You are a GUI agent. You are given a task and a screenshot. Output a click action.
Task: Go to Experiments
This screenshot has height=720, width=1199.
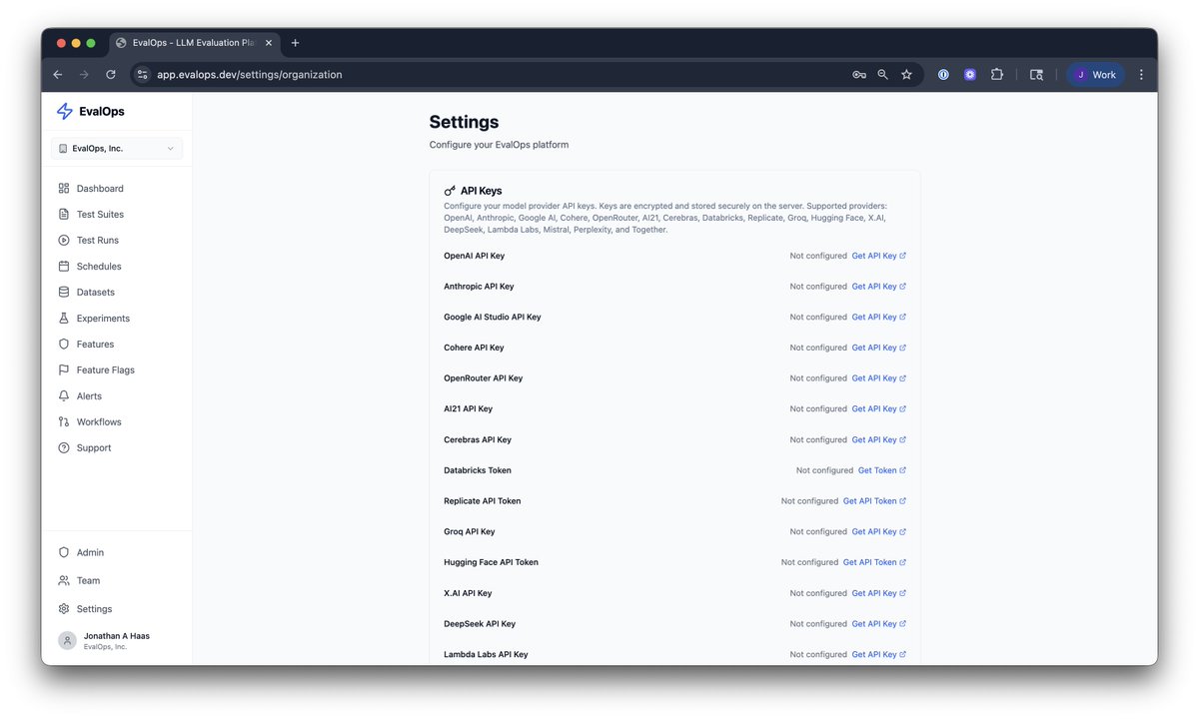103,319
